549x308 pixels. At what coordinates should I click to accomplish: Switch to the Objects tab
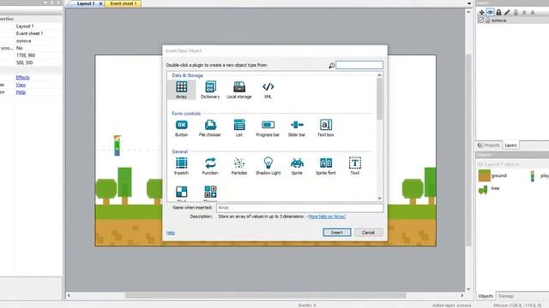click(x=486, y=296)
